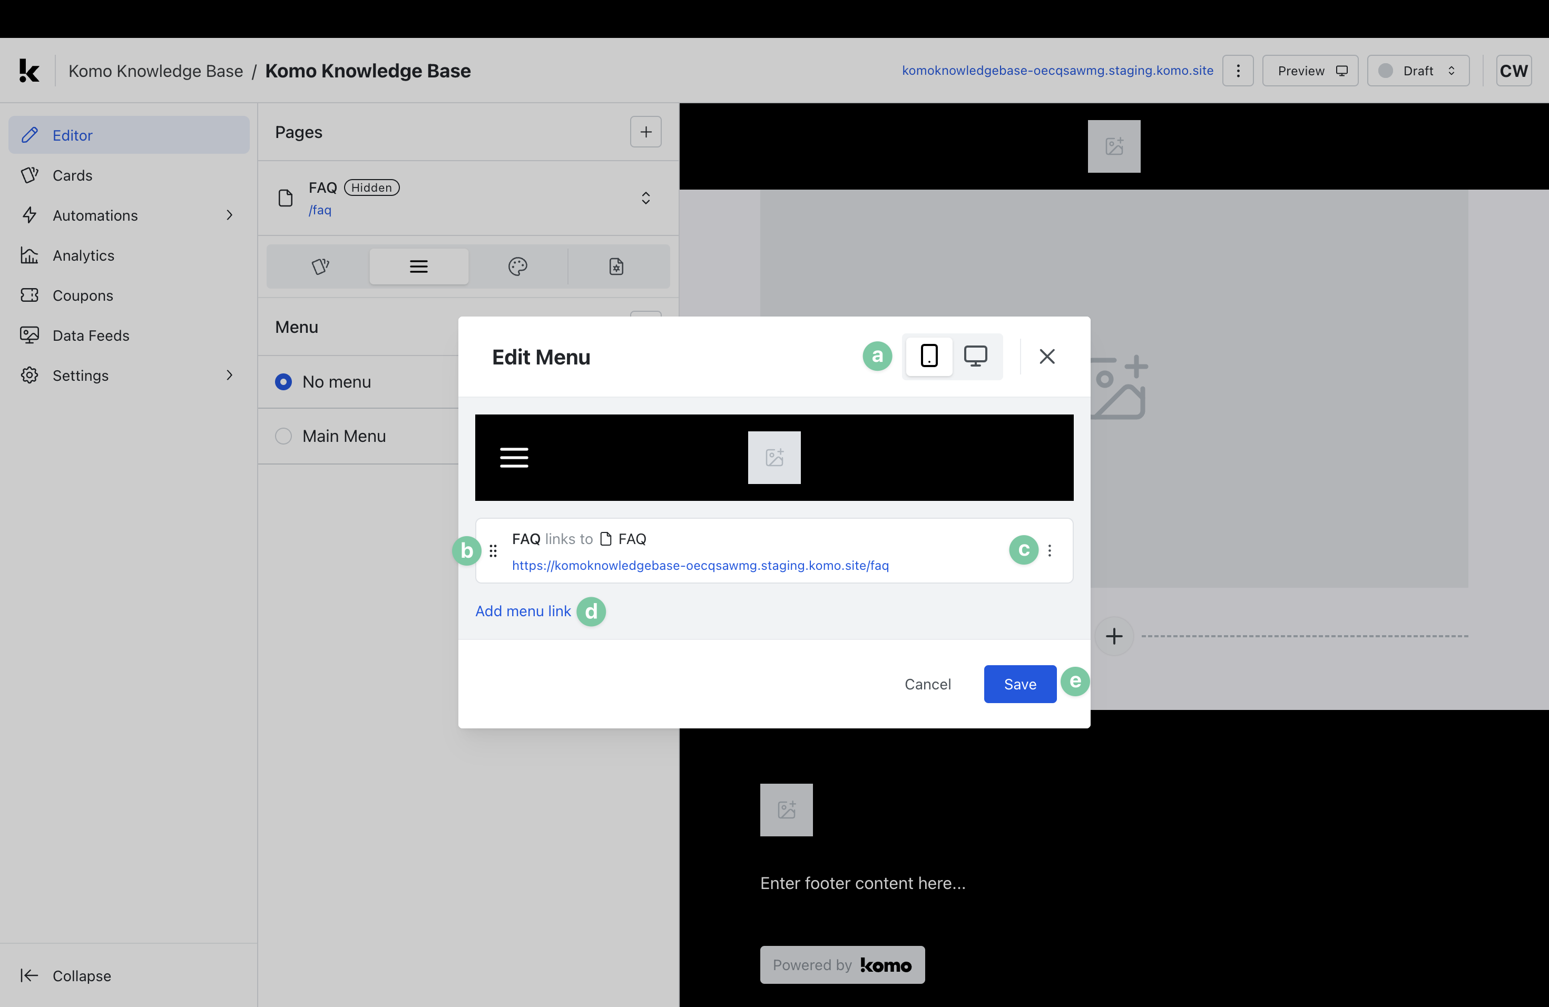This screenshot has height=1007, width=1549.
Task: Switch to desktop preview in Edit Menu
Action: (975, 356)
